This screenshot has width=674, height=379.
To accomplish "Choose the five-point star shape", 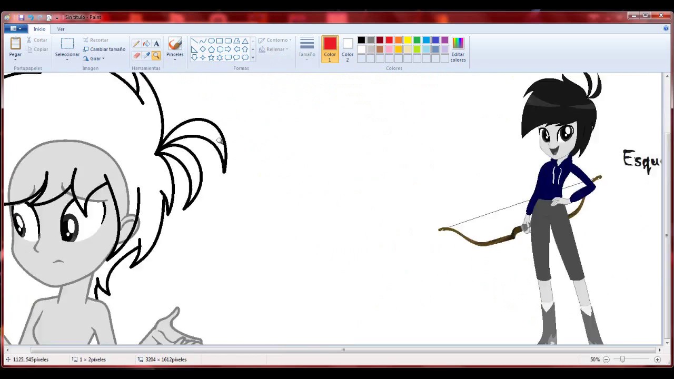I will [x=211, y=57].
